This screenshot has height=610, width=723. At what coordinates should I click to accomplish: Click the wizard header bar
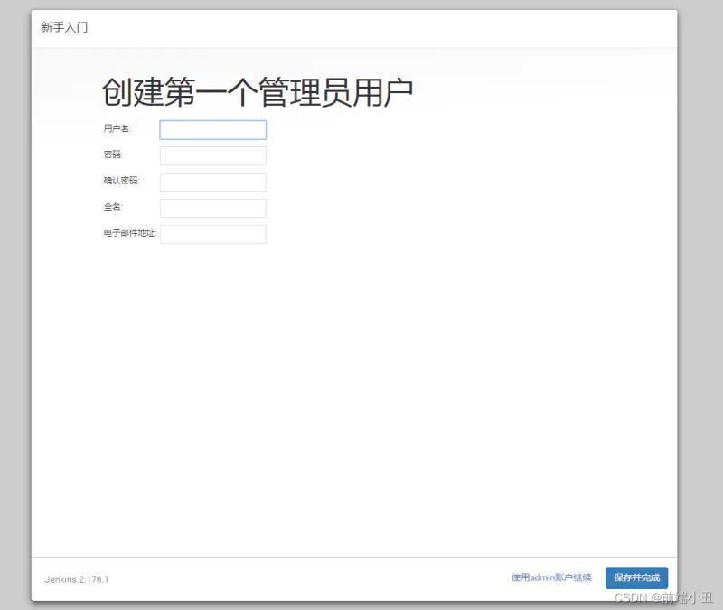coord(361,27)
